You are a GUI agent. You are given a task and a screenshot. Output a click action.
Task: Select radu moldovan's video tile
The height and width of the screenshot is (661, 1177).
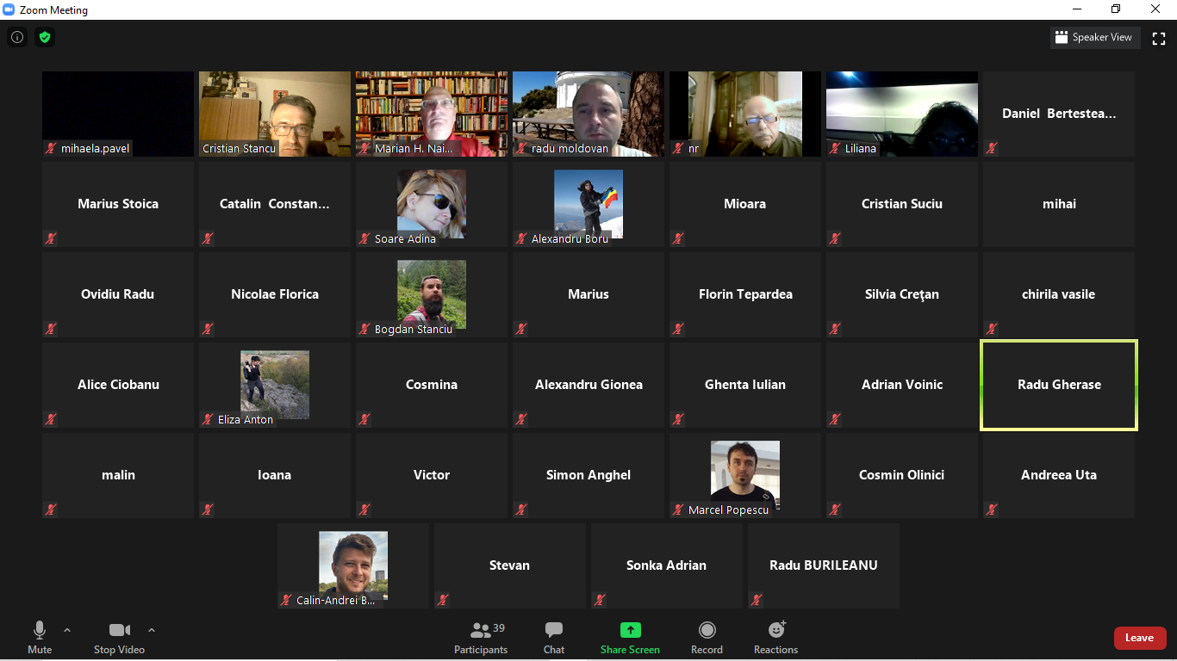pyautogui.click(x=588, y=114)
